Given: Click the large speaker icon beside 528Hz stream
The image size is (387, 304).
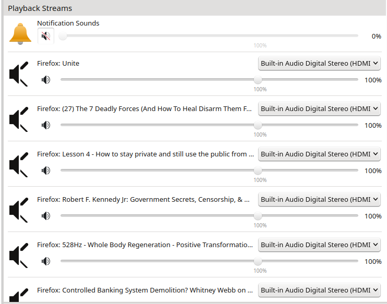Looking at the screenshot, I should (19, 256).
